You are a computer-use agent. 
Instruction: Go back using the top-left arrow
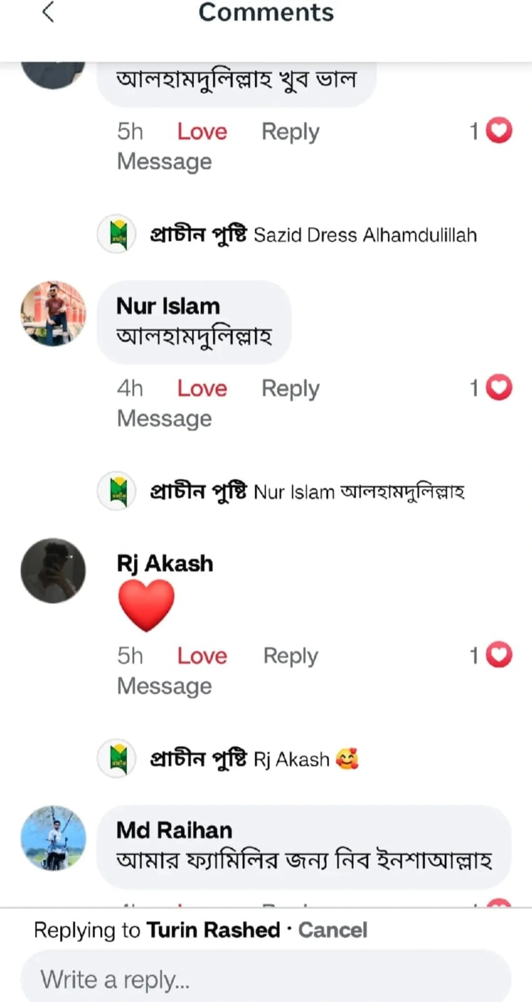click(48, 12)
